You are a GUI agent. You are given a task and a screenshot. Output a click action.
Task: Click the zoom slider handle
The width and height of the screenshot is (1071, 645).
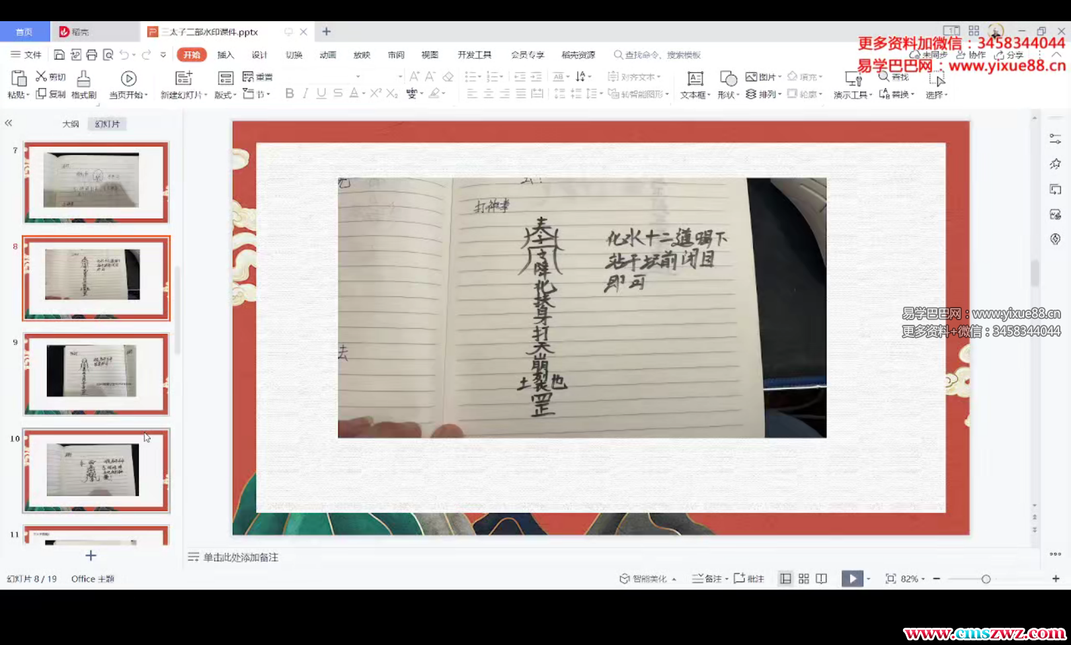click(986, 579)
